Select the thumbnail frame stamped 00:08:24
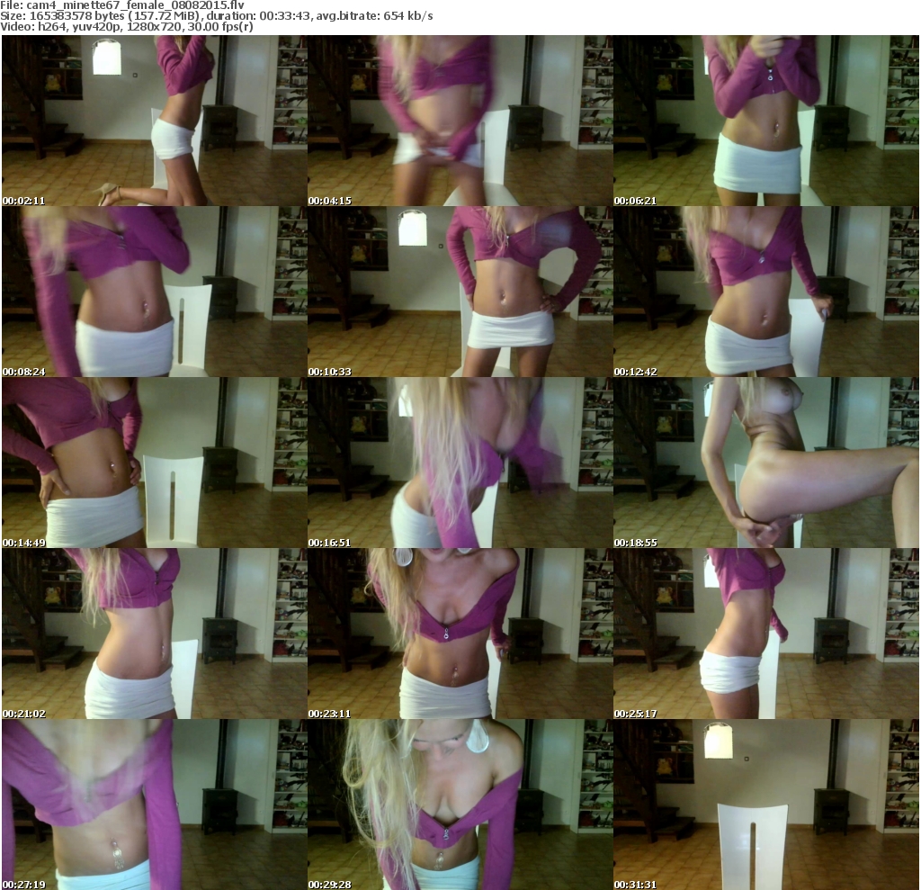The width and height of the screenshot is (921, 890). point(155,292)
